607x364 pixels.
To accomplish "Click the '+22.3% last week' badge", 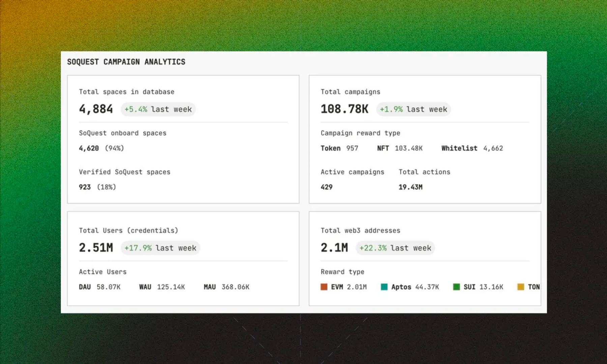I will click(395, 248).
